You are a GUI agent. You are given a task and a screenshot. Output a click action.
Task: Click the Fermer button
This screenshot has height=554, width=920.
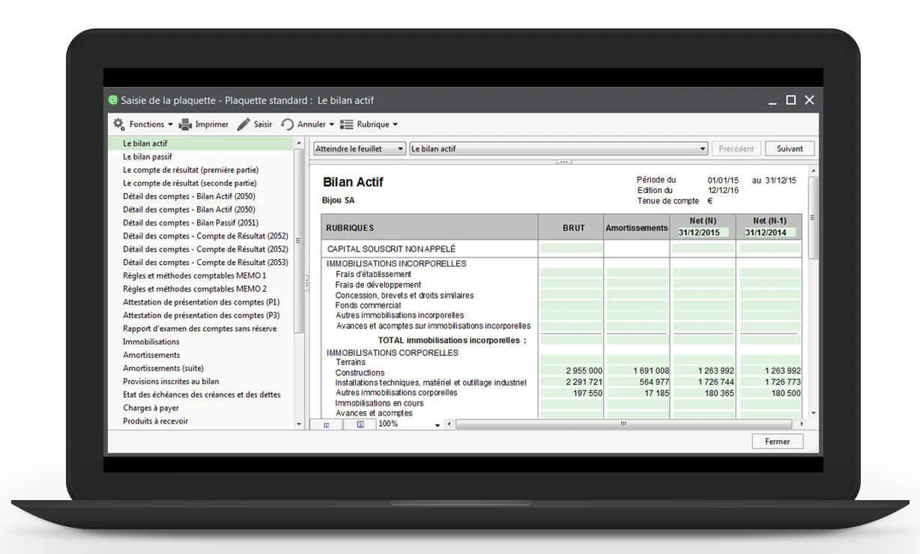click(x=777, y=442)
